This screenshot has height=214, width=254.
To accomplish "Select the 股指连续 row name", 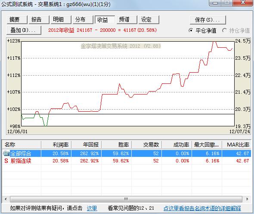I will (21, 161).
